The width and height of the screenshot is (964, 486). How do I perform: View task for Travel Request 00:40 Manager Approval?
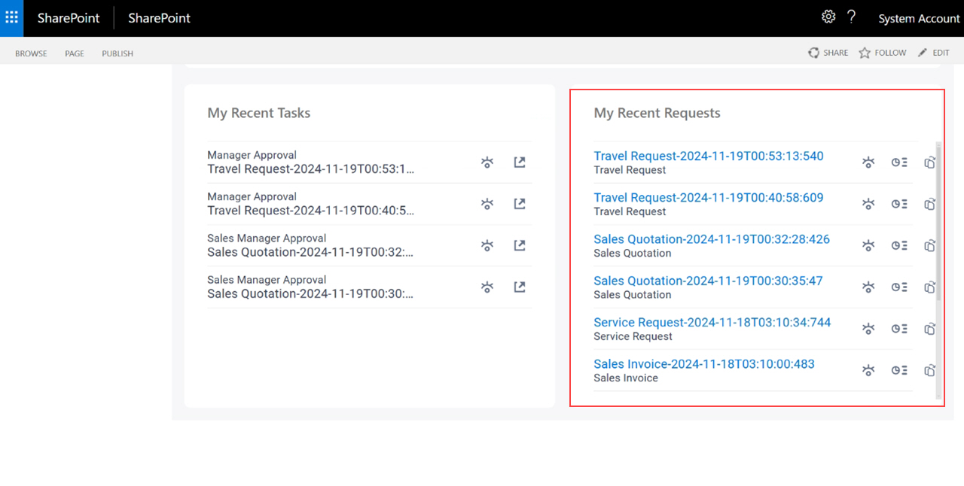pos(487,203)
